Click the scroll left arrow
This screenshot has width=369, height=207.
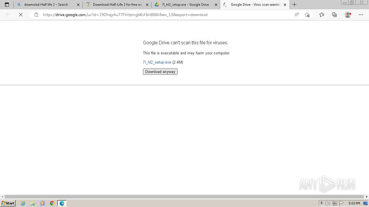point(2,197)
